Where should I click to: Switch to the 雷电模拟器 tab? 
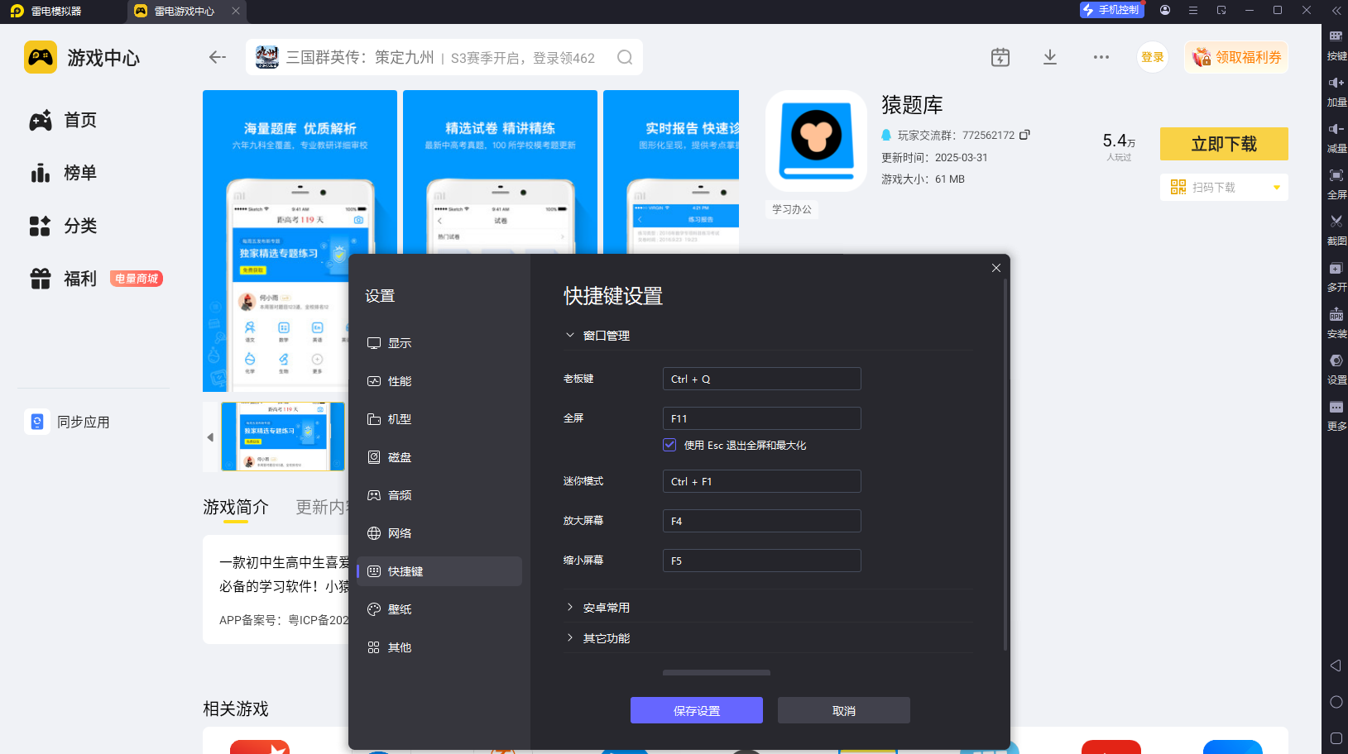click(x=57, y=12)
